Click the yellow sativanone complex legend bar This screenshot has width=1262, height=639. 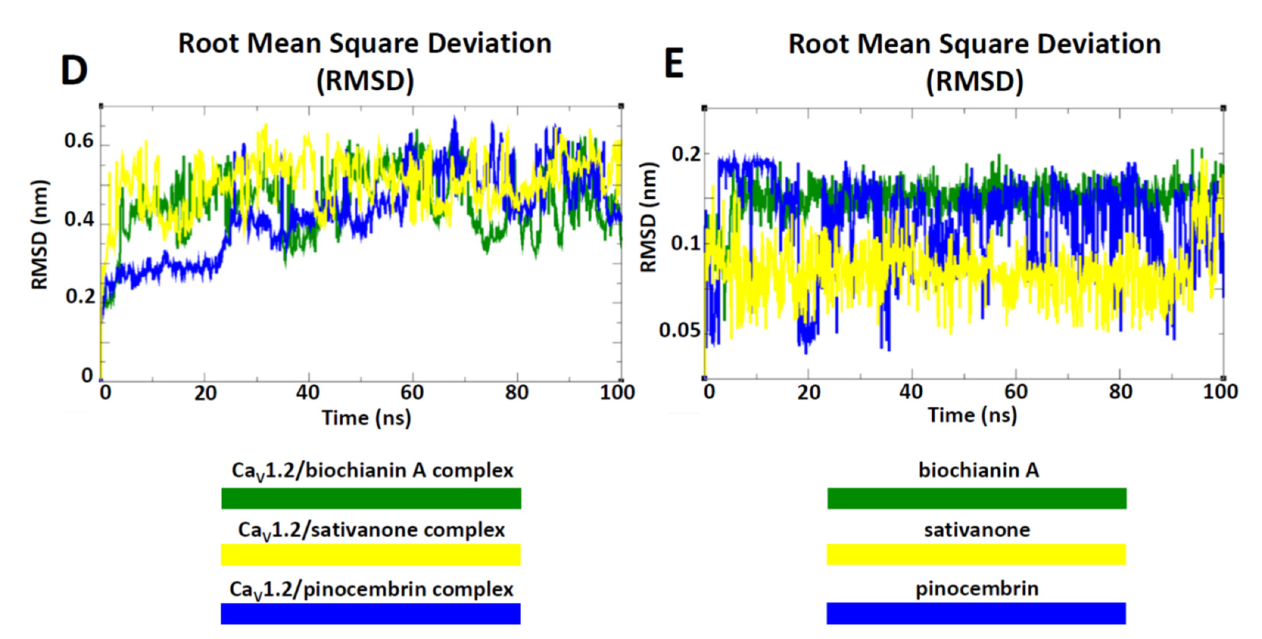click(370, 554)
